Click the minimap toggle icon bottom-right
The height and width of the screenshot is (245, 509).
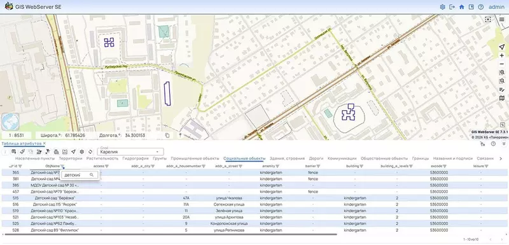(x=503, y=125)
